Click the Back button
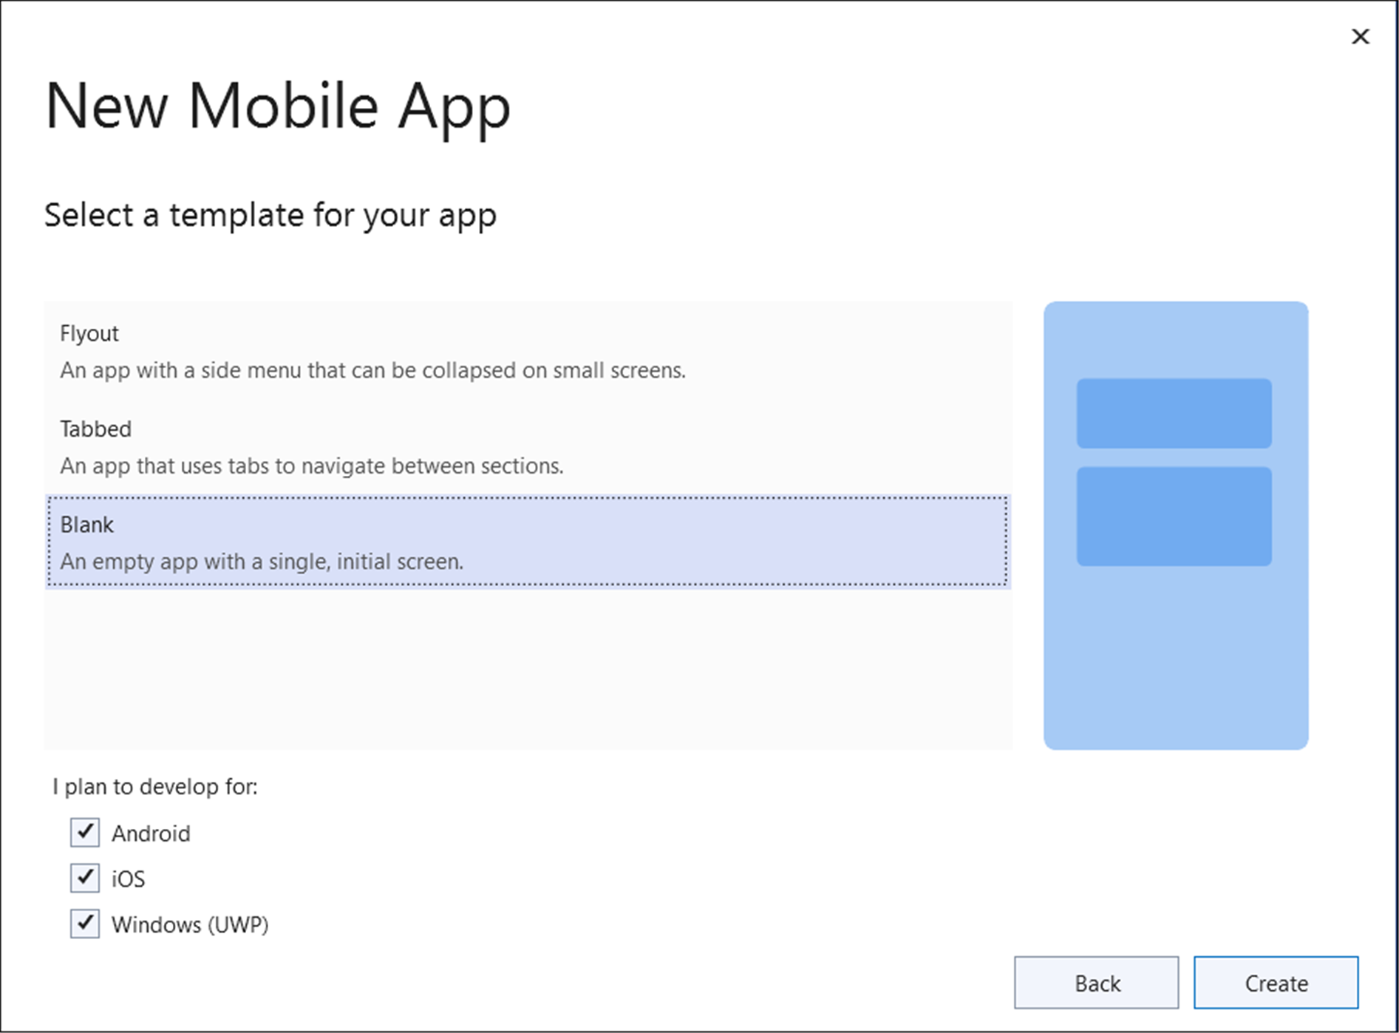 [1097, 983]
